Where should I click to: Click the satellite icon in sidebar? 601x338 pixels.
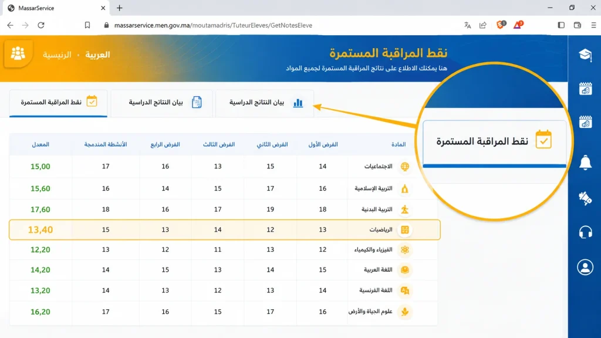(585, 198)
